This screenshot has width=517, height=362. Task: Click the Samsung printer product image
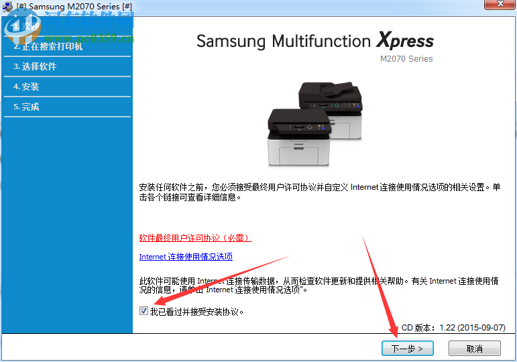pyautogui.click(x=315, y=123)
